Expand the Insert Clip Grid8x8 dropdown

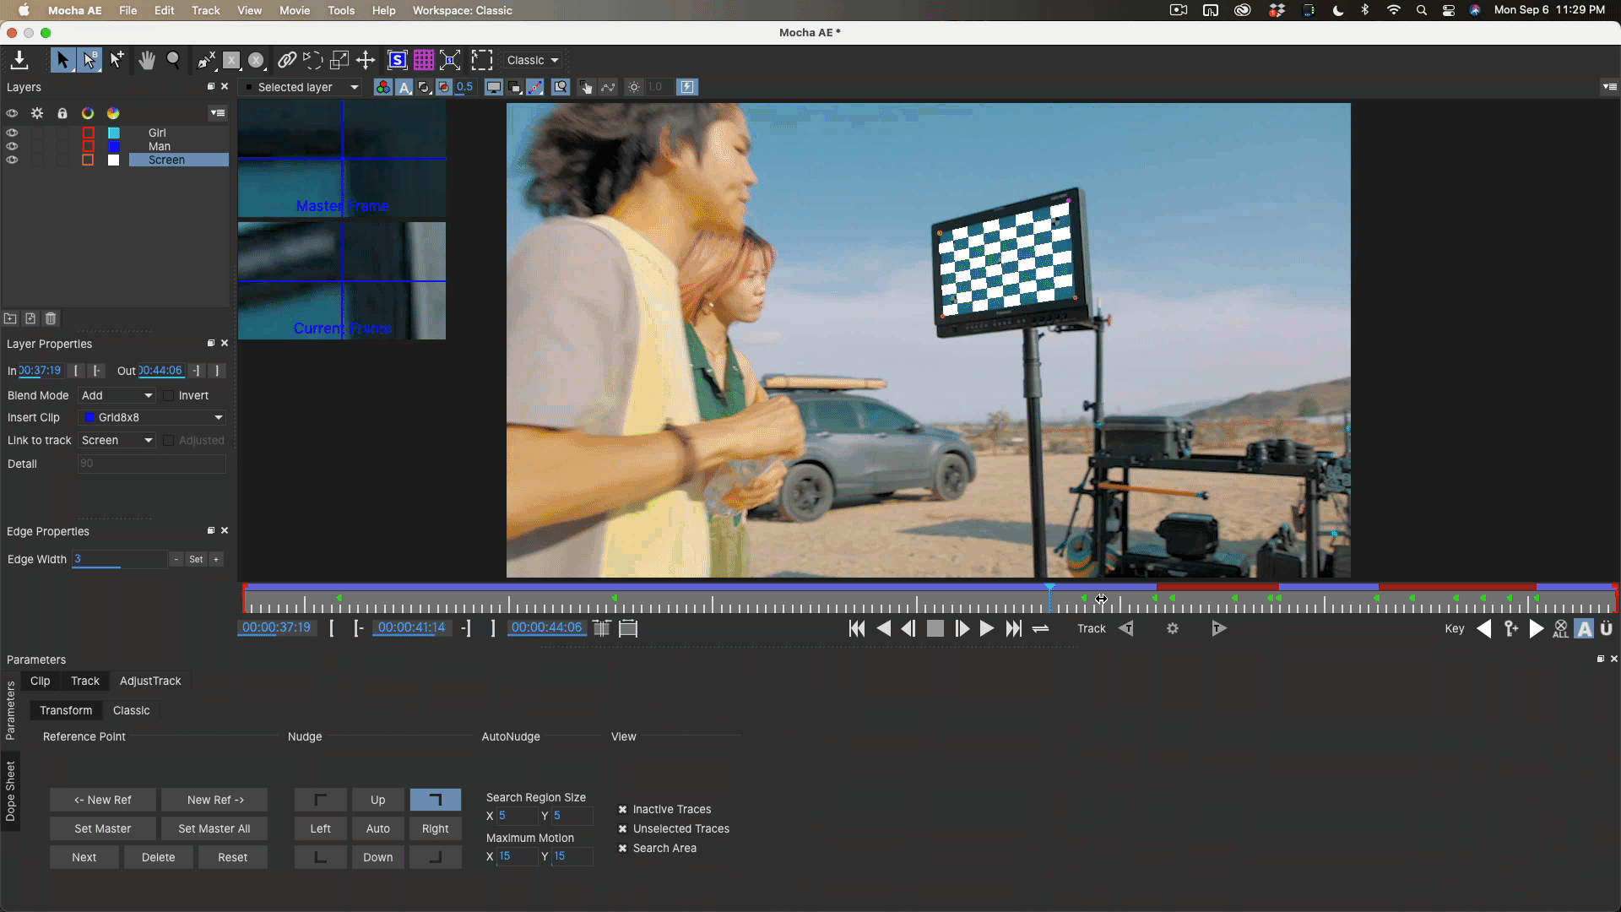tap(154, 417)
